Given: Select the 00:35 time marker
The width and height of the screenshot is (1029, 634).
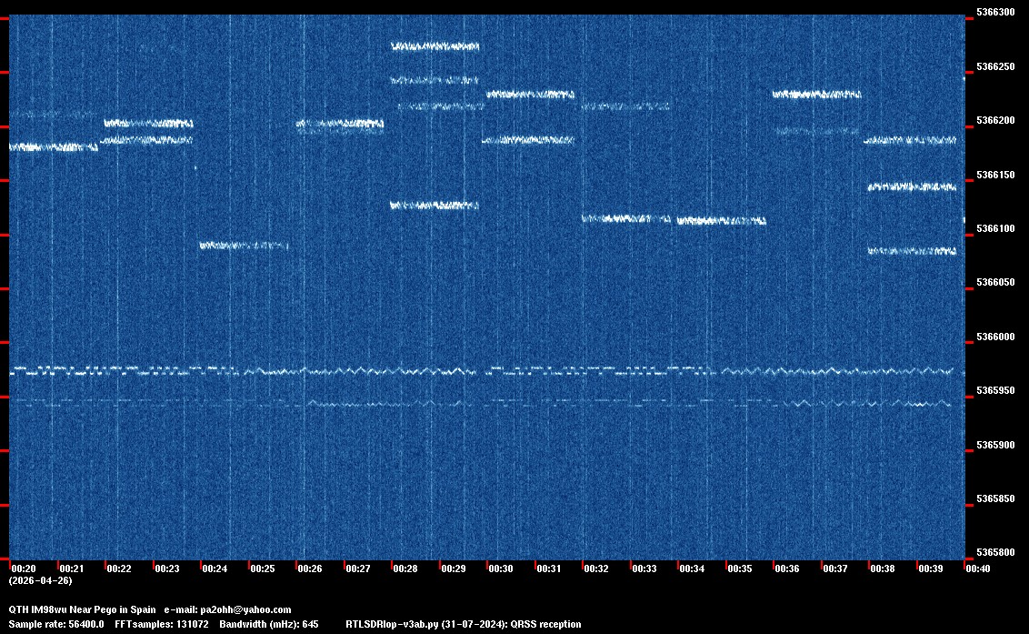Looking at the screenshot, I should point(740,569).
